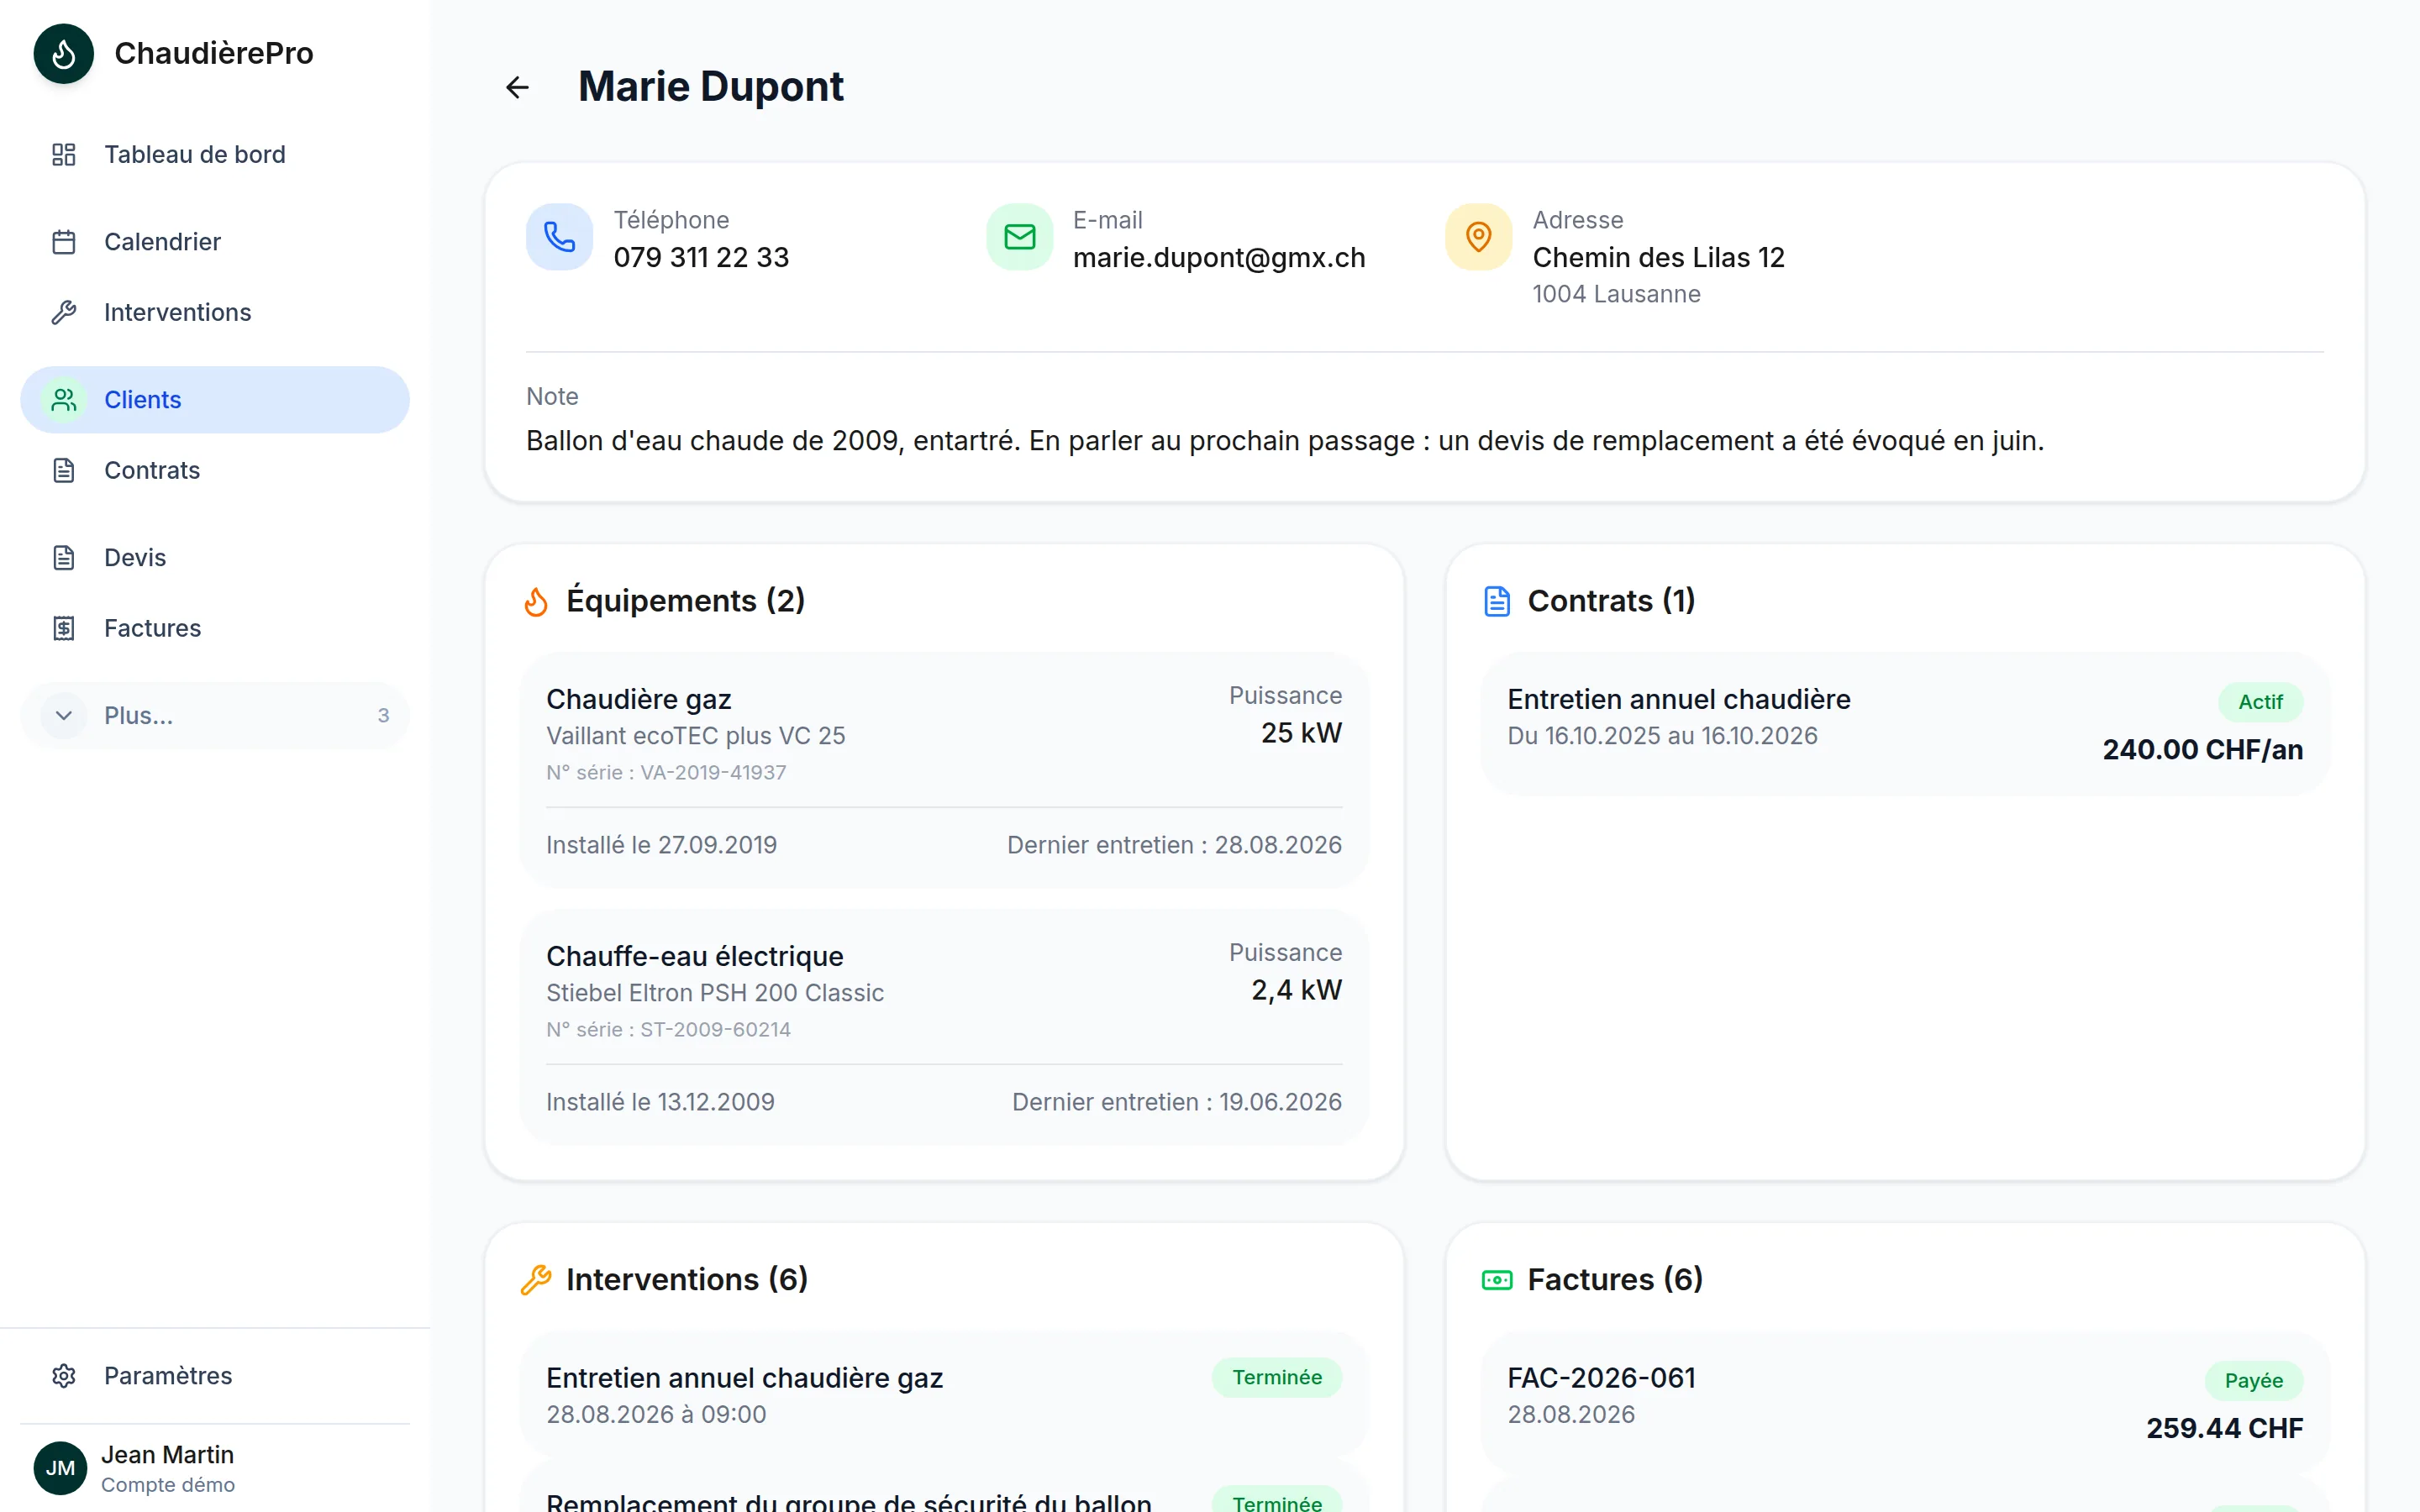
Task: Click the Factures receipt icon in sidebar
Action: pyautogui.click(x=64, y=628)
